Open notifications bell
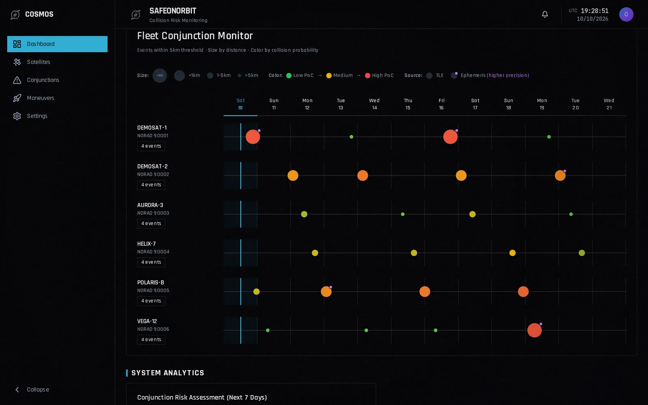Viewport: 648px width, 405px height. coord(545,15)
